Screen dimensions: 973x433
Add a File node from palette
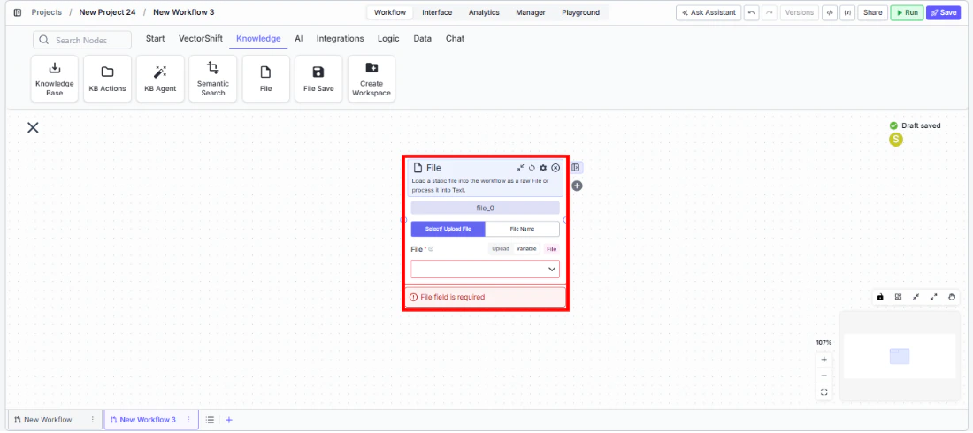[x=265, y=79]
